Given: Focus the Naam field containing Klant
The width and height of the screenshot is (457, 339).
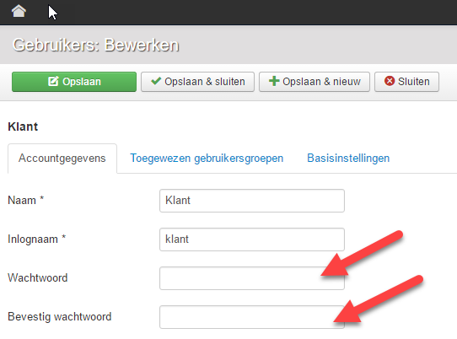Looking at the screenshot, I should click(x=252, y=201).
